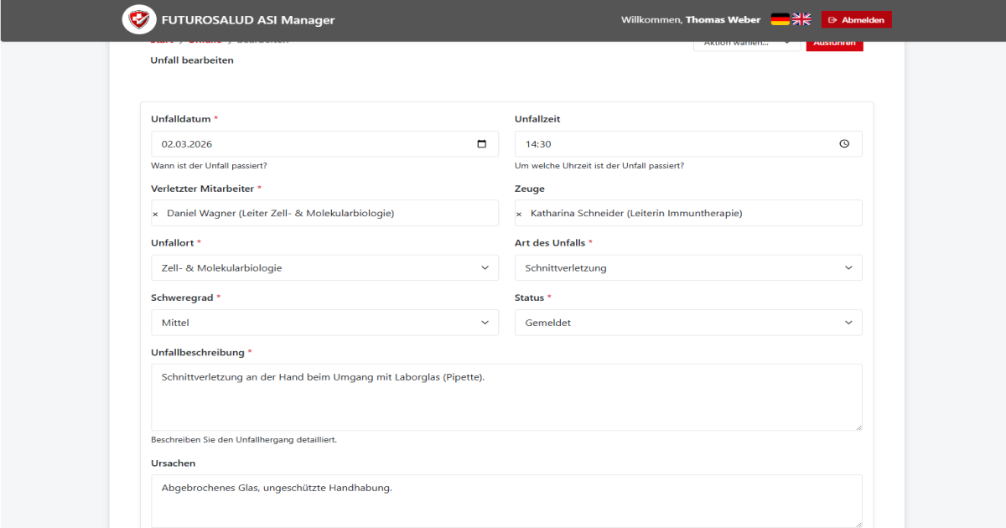The width and height of the screenshot is (1006, 528).
Task: Click the Start breadcrumb link
Action: point(161,39)
